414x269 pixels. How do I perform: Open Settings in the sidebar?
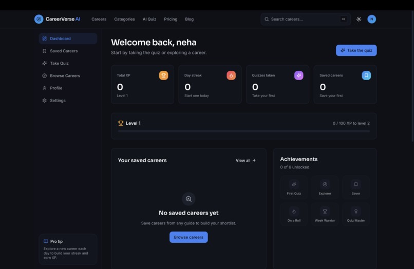[68, 101]
